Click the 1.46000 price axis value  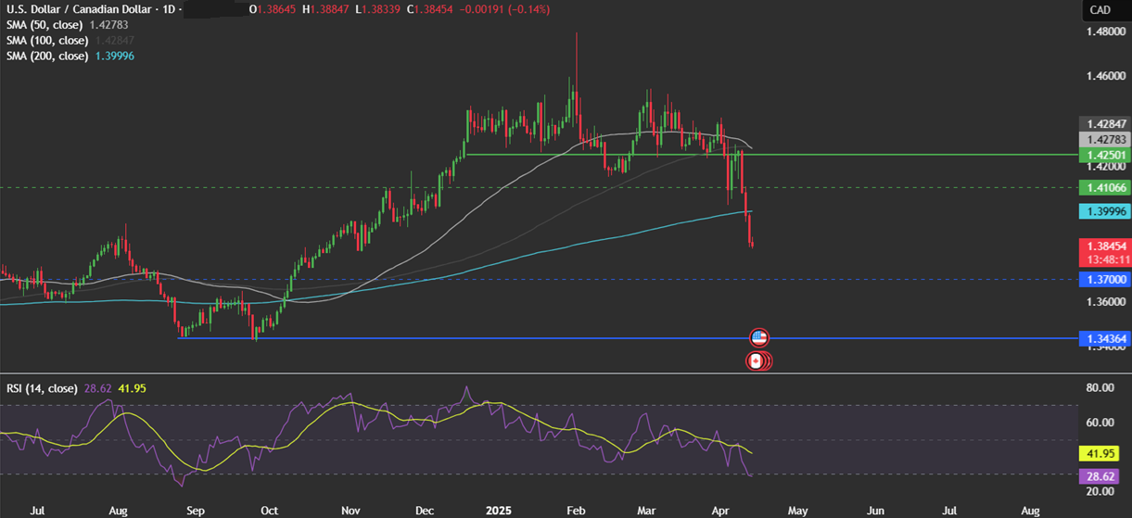(x=1105, y=75)
